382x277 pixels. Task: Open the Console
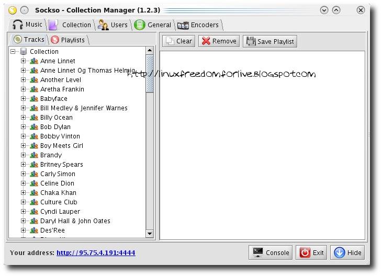tap(271, 252)
